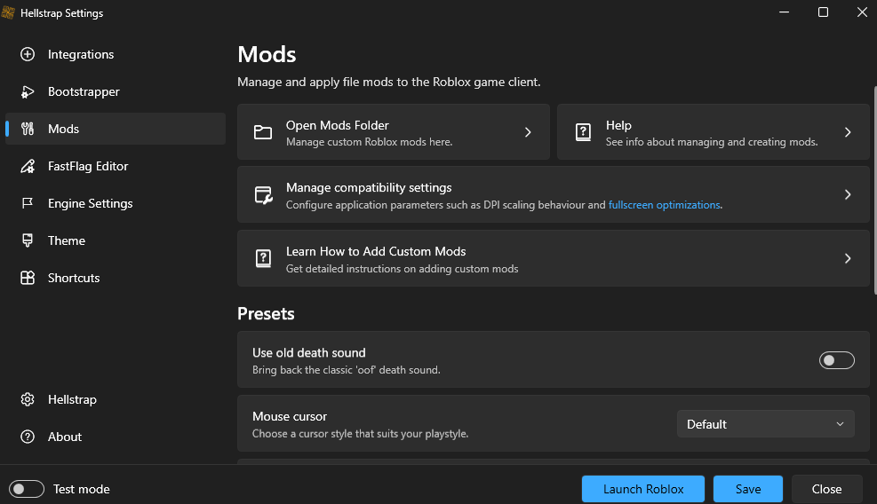Open Engine Settings from the sidebar
Image resolution: width=877 pixels, height=504 pixels.
click(116, 203)
